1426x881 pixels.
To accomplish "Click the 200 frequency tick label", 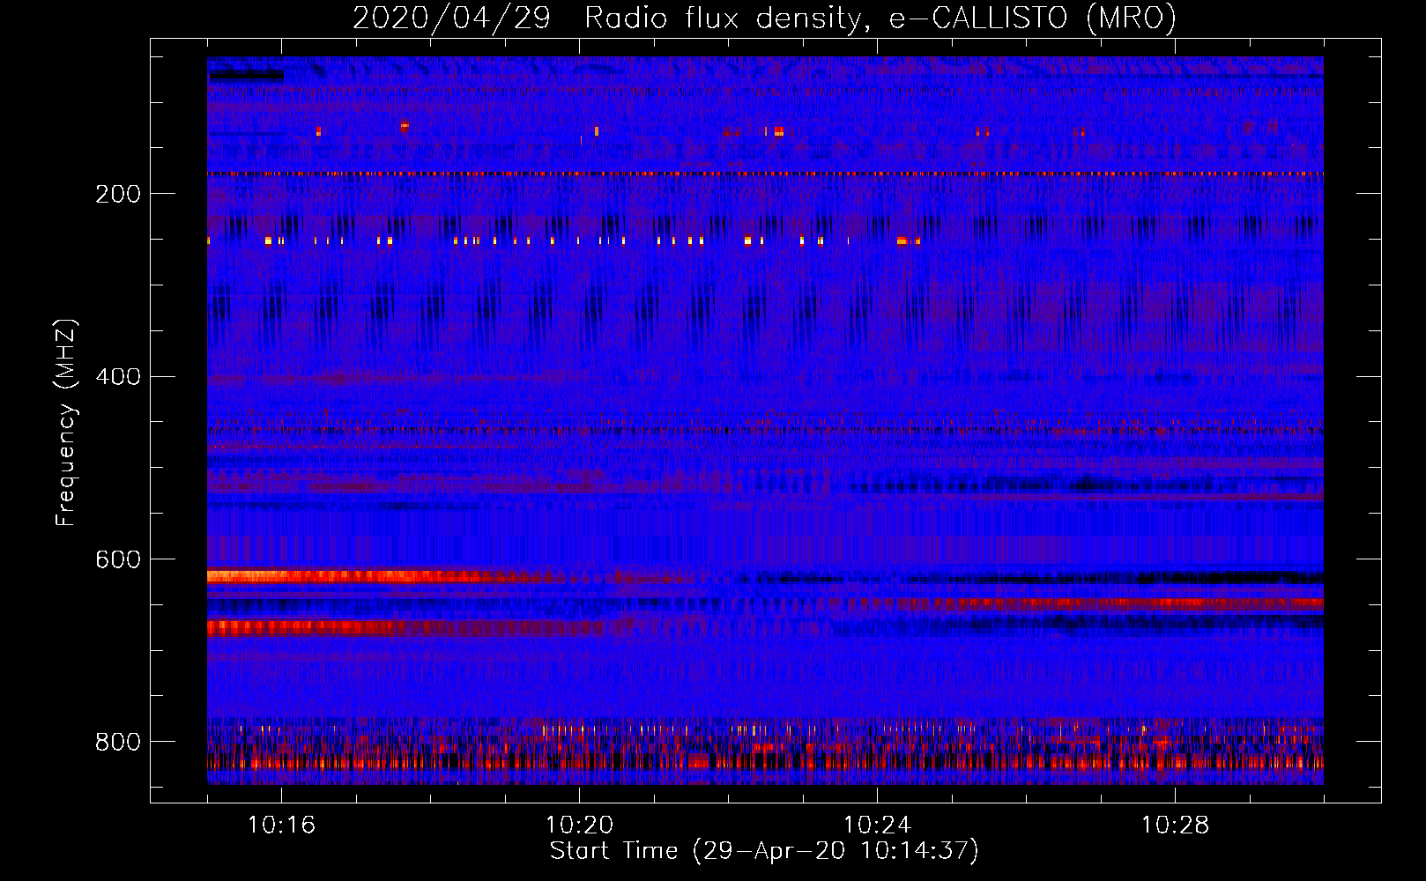I will coord(118,195).
